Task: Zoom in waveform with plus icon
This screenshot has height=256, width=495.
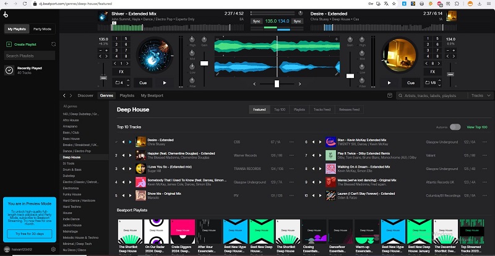Action: point(337,39)
